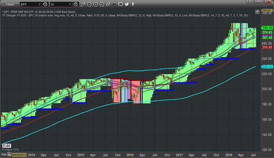274x158 pixels.
Task: Open the chat message icon
Action: (121, 5)
